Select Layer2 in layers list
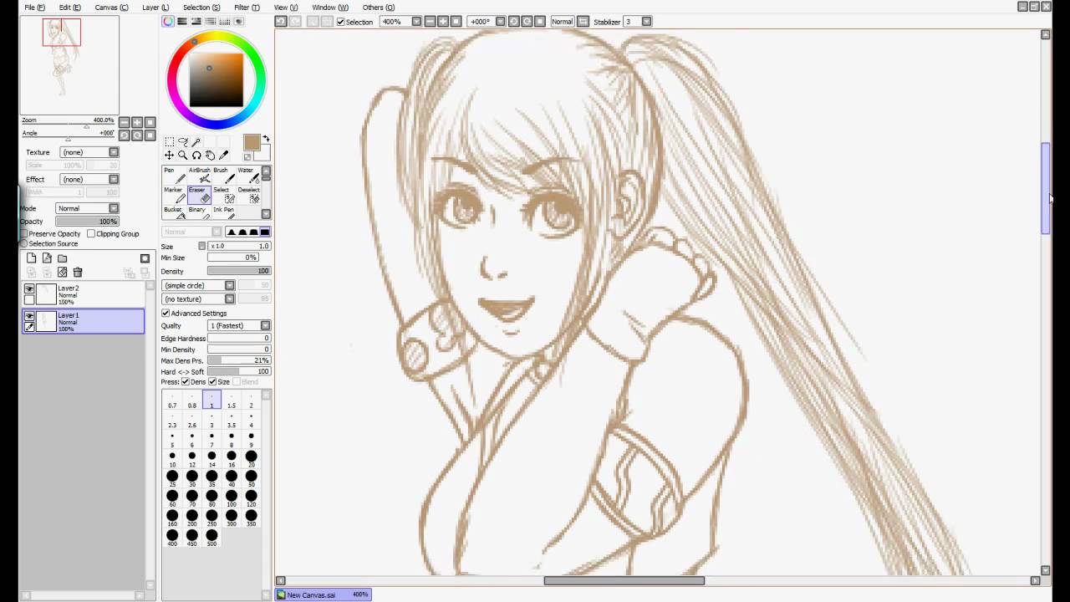Image resolution: width=1070 pixels, height=602 pixels. tap(83, 293)
